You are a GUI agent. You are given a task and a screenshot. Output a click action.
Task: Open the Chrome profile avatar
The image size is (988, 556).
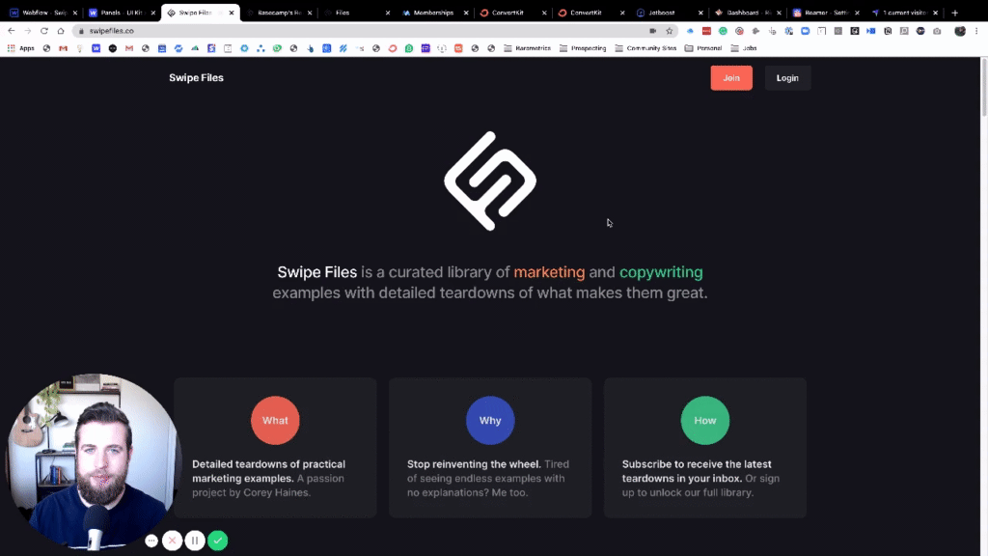[960, 30]
